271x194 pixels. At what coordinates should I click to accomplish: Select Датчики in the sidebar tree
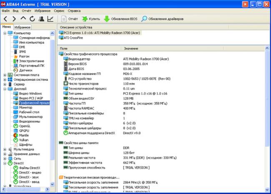pos(25,70)
